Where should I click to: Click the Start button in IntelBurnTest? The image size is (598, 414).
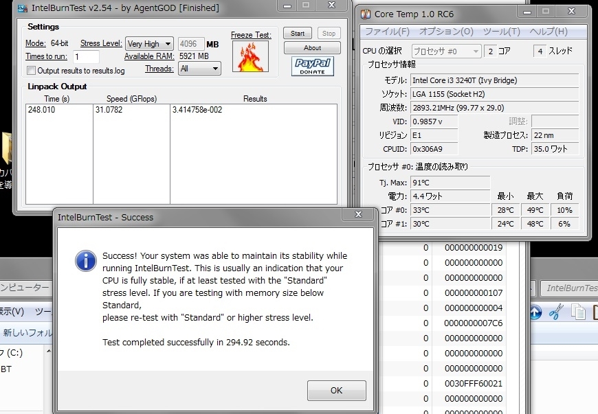click(x=298, y=33)
